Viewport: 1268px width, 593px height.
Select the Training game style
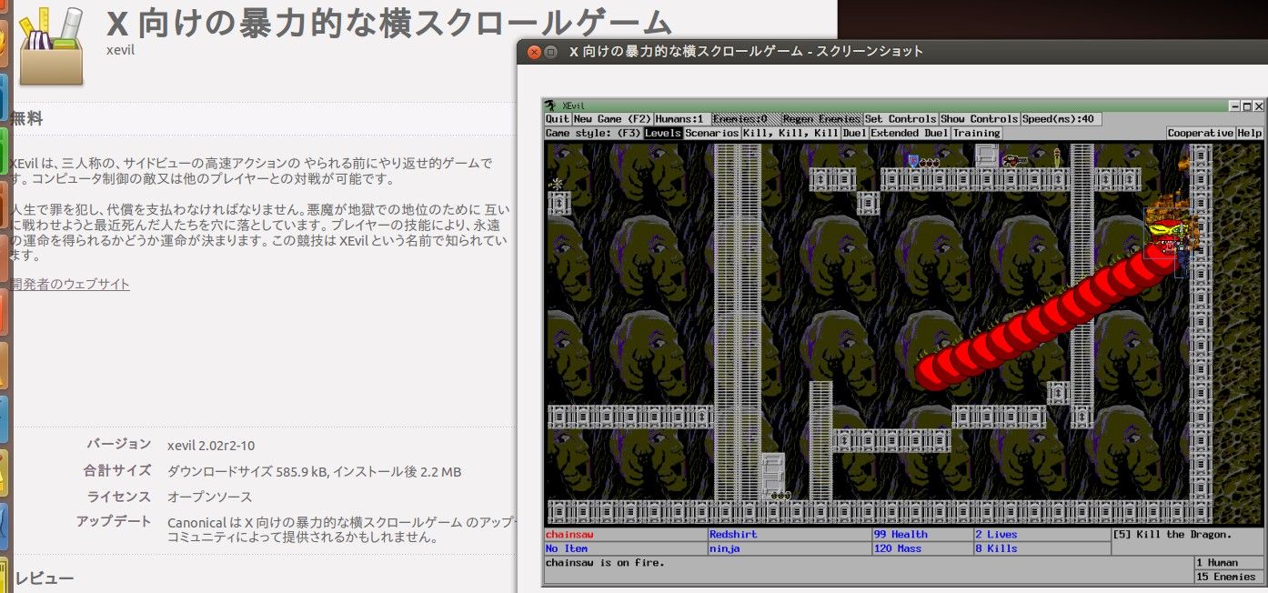point(977,133)
